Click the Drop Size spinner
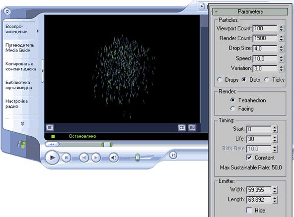This screenshot has width=294, height=217. point(281,49)
